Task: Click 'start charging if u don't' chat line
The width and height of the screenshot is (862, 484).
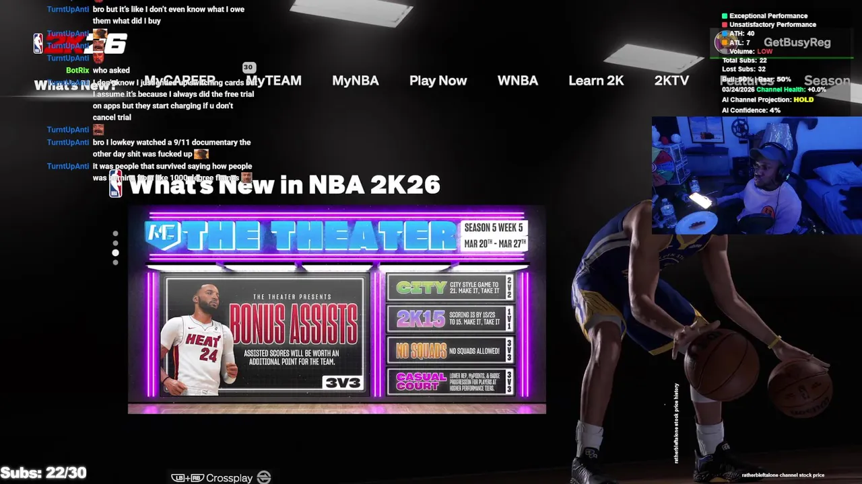Action: (x=163, y=106)
